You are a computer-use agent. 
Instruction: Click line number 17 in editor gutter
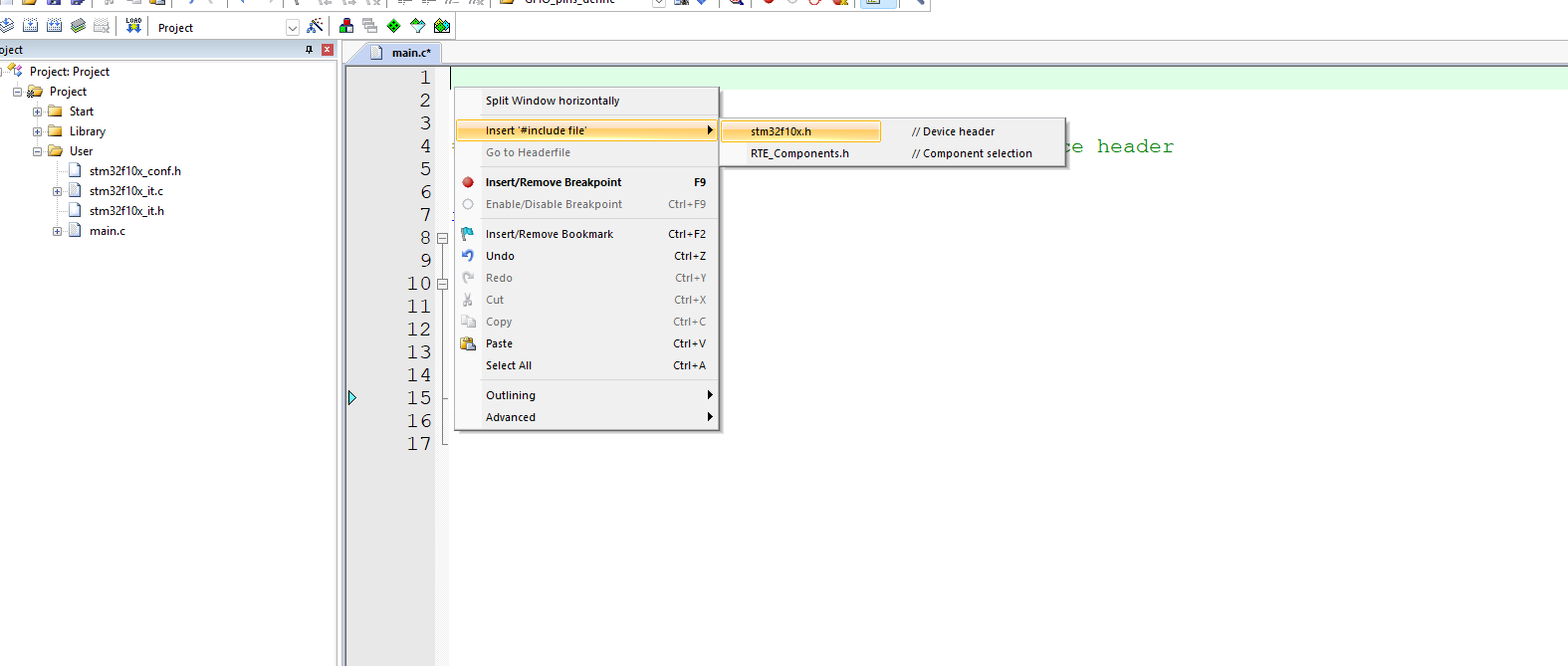click(419, 444)
